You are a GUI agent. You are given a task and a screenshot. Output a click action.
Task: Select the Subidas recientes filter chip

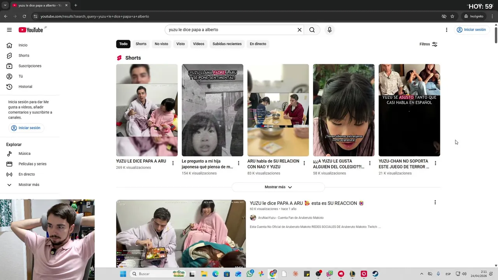point(227,44)
